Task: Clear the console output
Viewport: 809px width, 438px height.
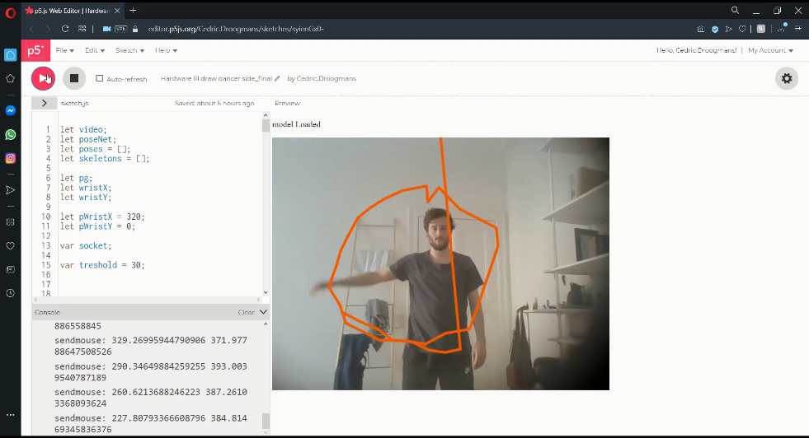Action: click(x=246, y=313)
